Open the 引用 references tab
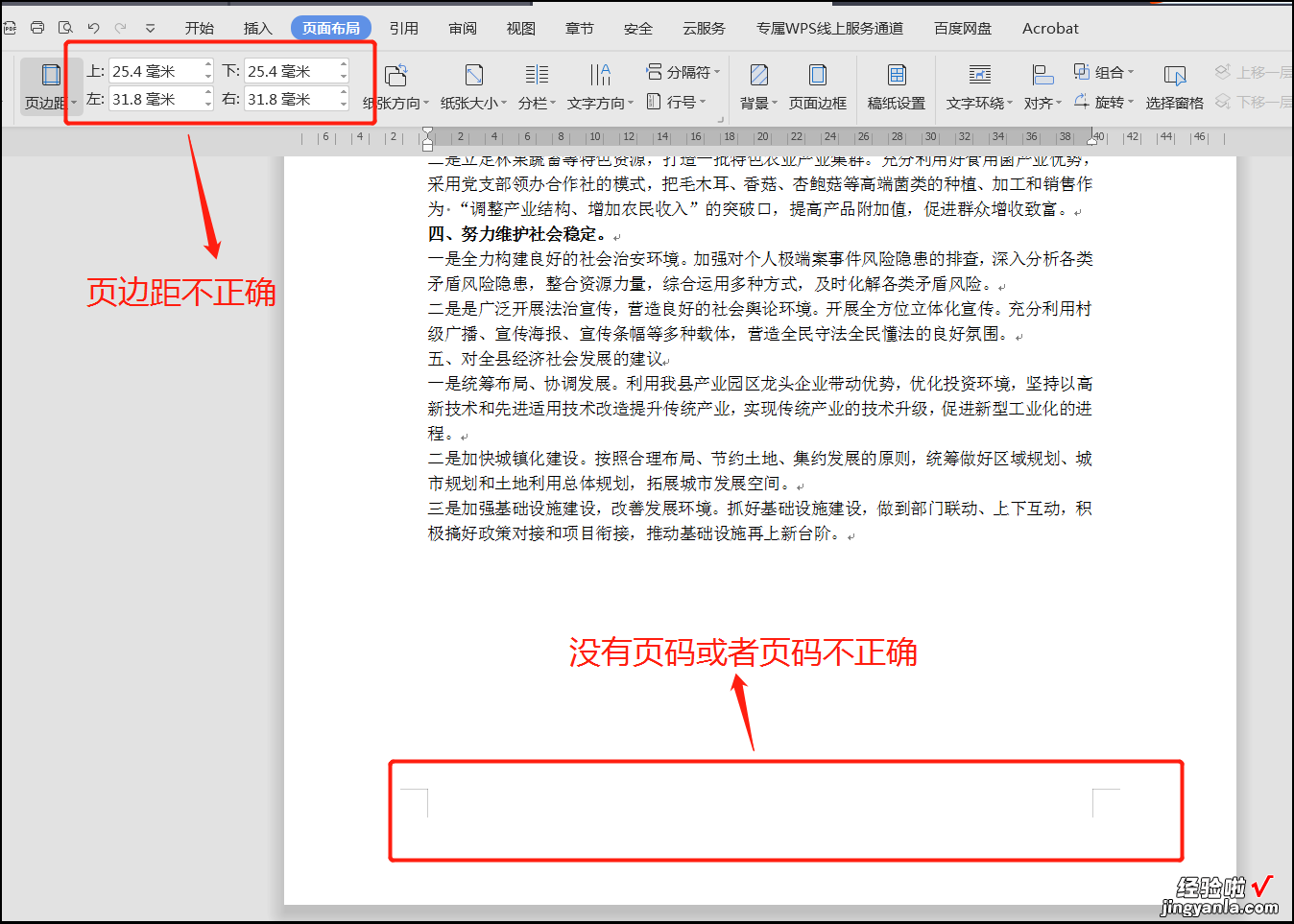Image resolution: width=1294 pixels, height=924 pixels. pyautogui.click(x=404, y=28)
